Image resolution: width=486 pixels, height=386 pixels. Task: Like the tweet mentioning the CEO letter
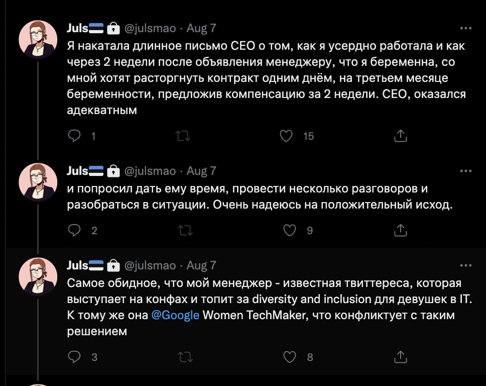[286, 135]
